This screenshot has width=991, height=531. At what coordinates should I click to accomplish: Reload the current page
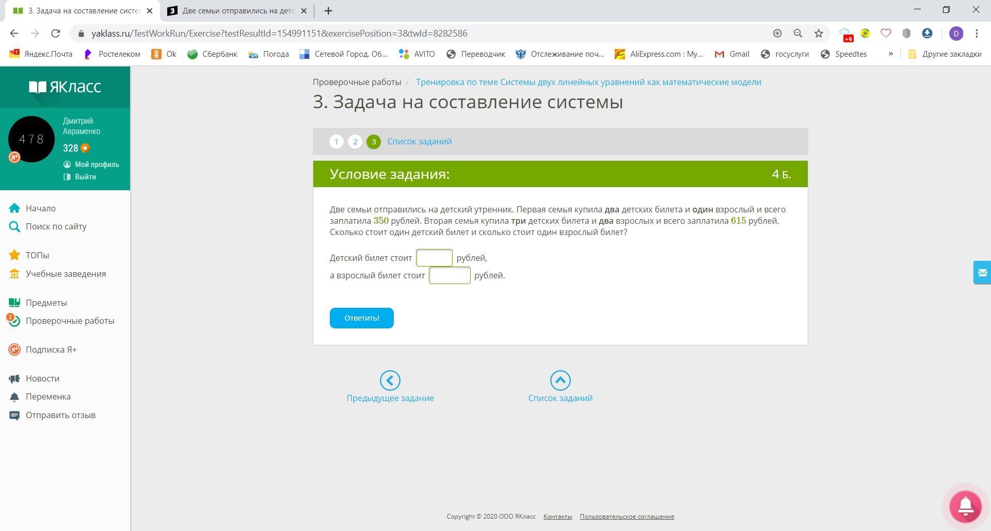click(x=56, y=34)
